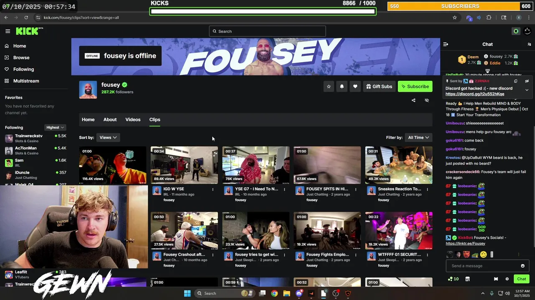Open chat users list icon

coord(529,44)
